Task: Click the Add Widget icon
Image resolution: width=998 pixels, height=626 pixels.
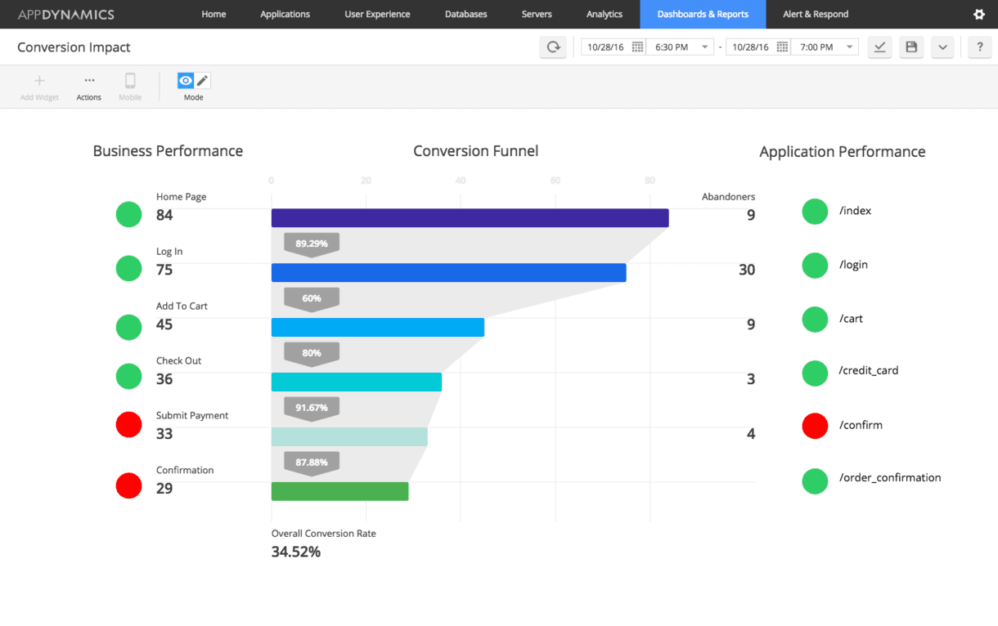Action: tap(39, 82)
